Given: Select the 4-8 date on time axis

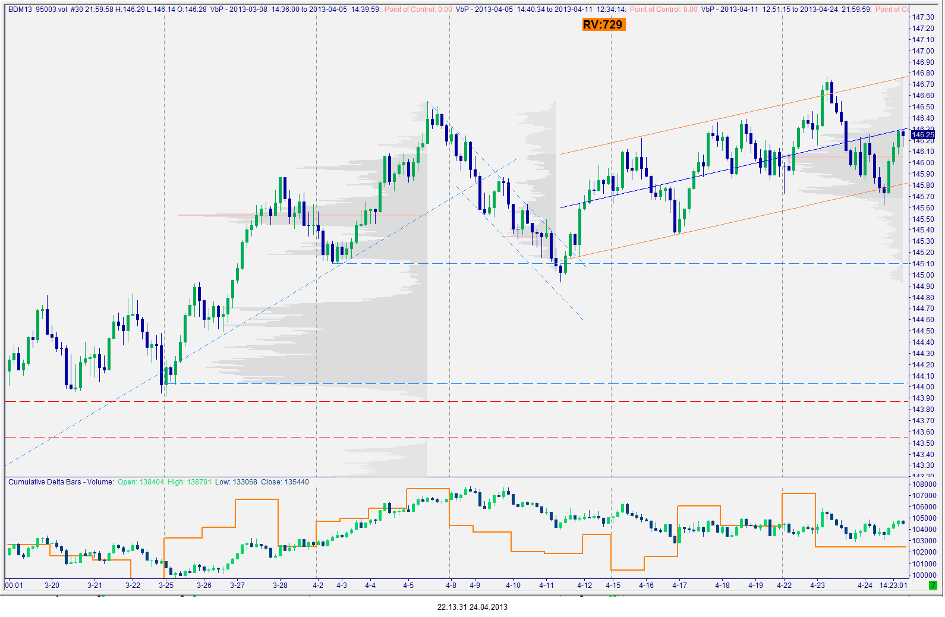Looking at the screenshot, I should click(x=451, y=585).
